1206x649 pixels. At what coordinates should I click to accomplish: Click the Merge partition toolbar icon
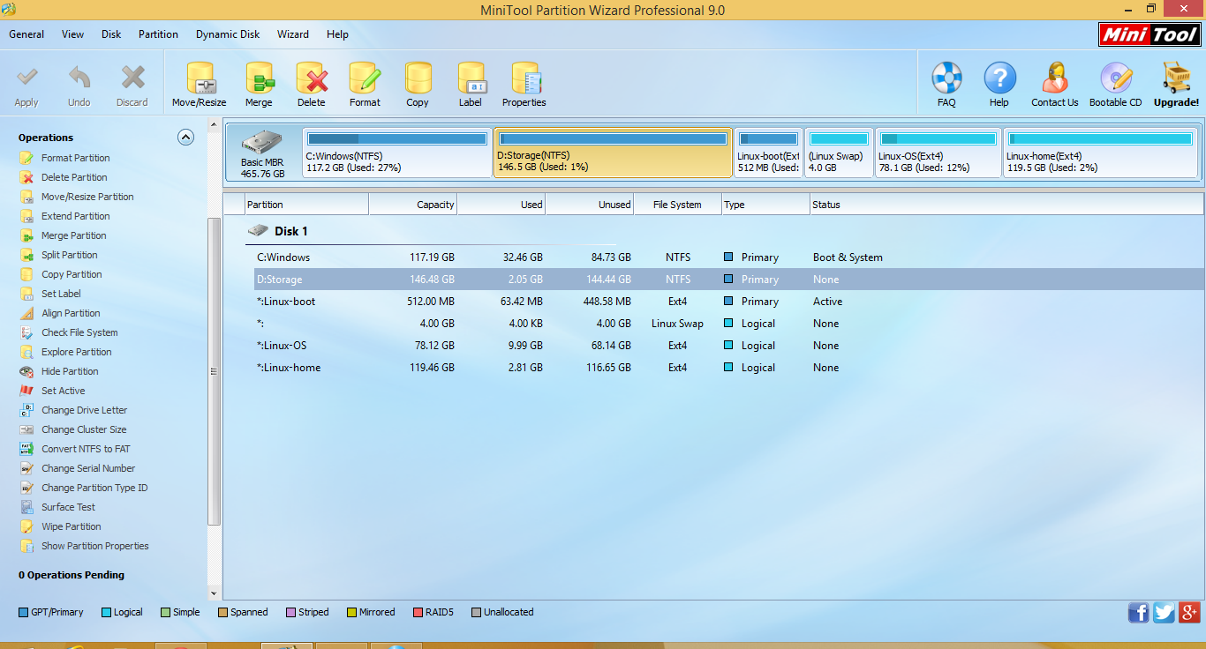coord(259,79)
